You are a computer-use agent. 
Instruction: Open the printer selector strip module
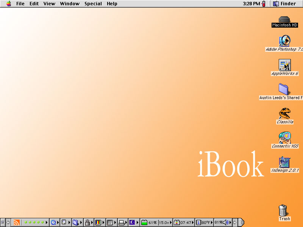click(x=121, y=223)
